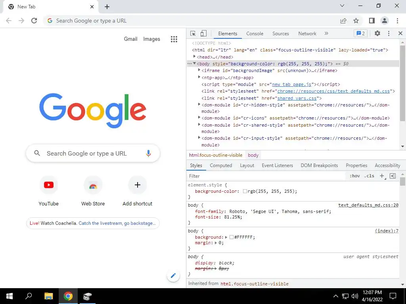Click the Add shortcut plus tile
The height and width of the screenshot is (304, 406).
138,191
